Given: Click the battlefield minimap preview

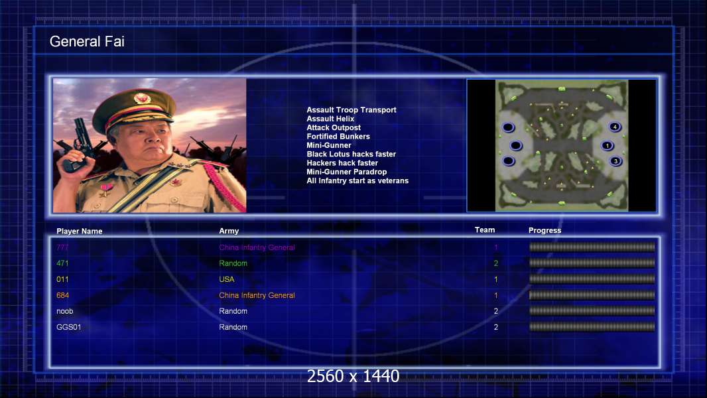Looking at the screenshot, I should (x=561, y=145).
